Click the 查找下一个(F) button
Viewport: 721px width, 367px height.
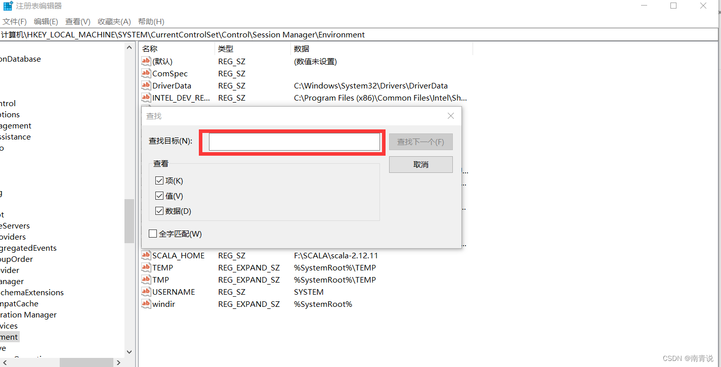tap(420, 142)
